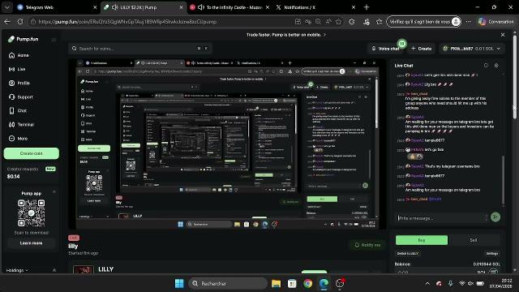
Task: Click the LILLY coin thumbnail
Action: click(83, 269)
